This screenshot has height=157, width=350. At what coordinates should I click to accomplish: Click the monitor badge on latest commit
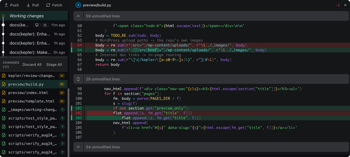36,25
